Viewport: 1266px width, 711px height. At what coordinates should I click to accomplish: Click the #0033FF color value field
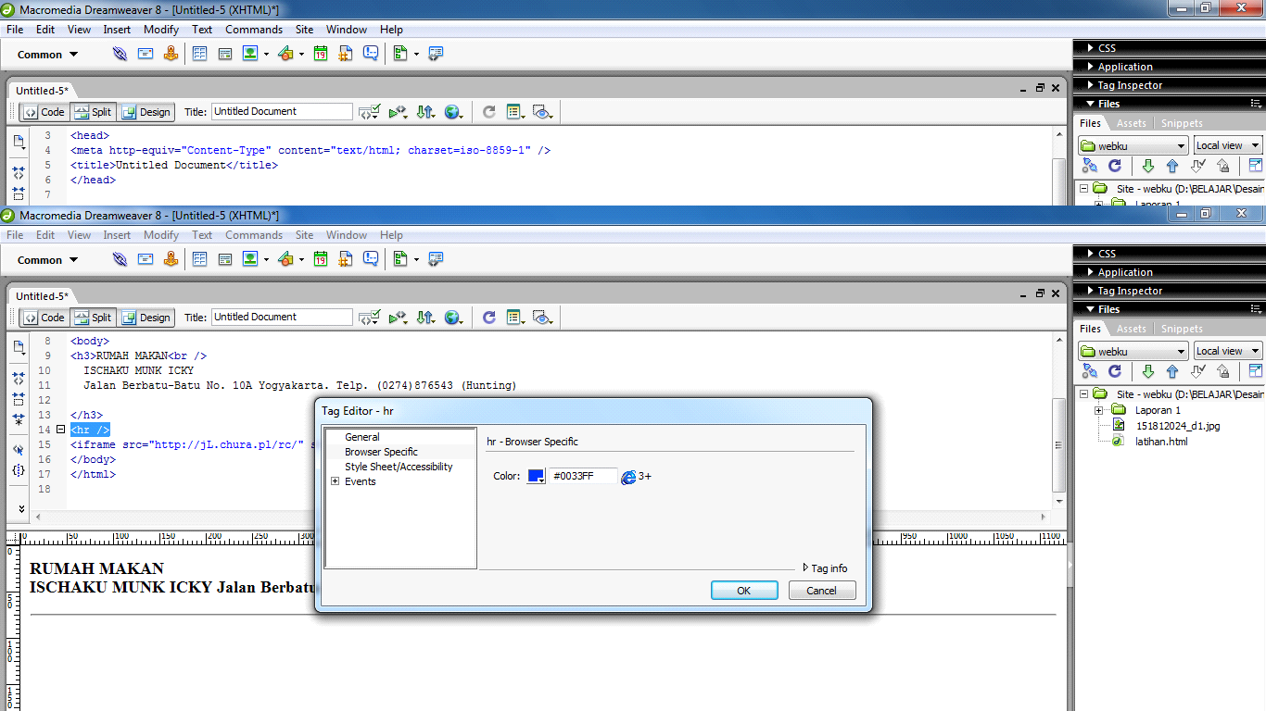(x=583, y=477)
